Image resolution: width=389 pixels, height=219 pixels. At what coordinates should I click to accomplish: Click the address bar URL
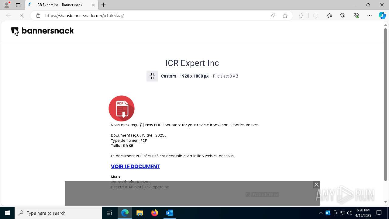[x=84, y=16]
